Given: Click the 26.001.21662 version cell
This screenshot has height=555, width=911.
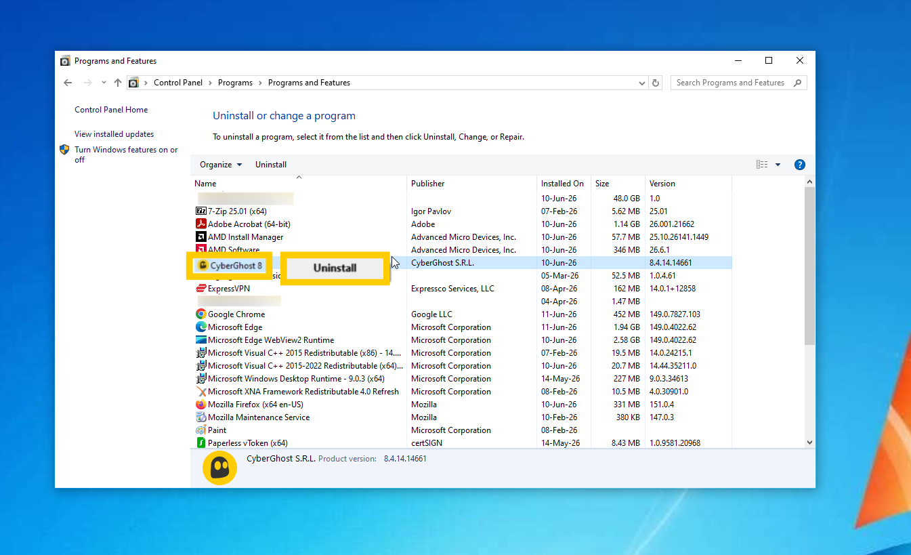Looking at the screenshot, I should pyautogui.click(x=672, y=224).
